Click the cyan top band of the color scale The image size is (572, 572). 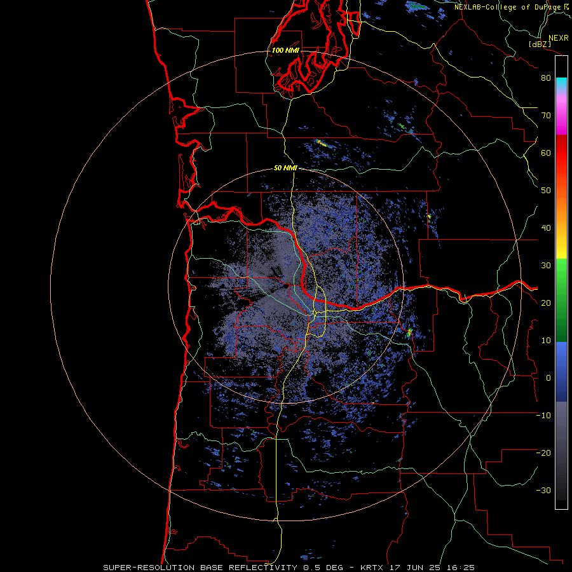coord(561,81)
